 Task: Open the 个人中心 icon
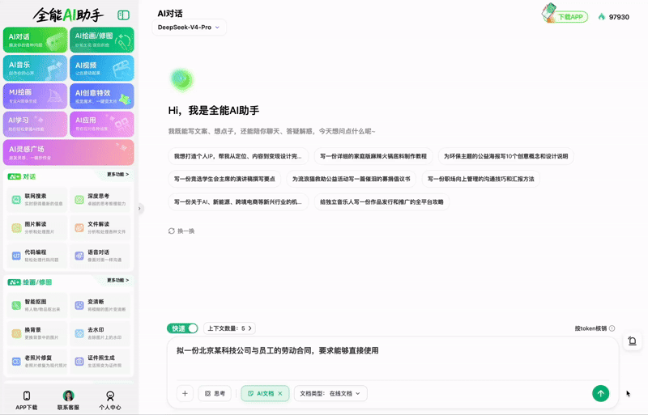(110, 396)
